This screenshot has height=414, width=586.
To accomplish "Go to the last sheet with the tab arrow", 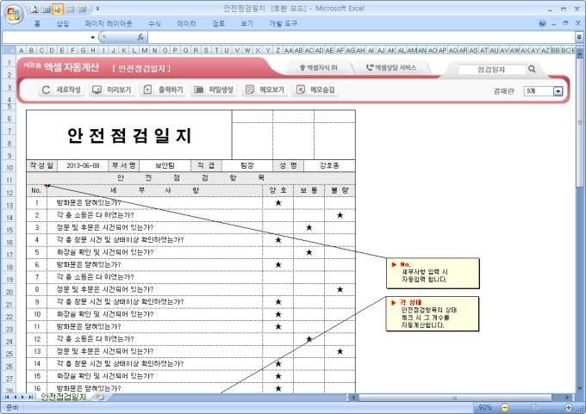I will [30, 397].
